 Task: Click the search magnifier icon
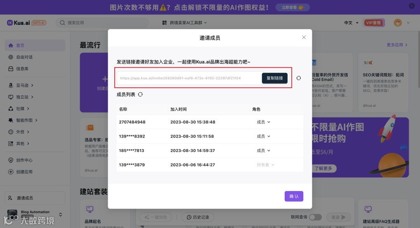point(62,23)
